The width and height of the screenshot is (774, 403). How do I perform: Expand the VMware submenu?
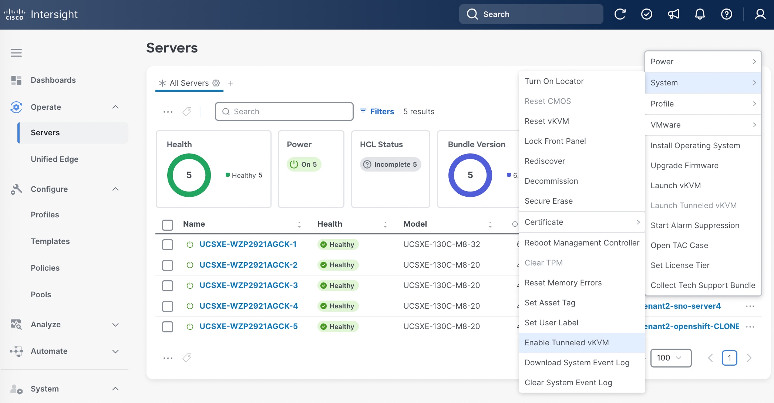coord(703,125)
